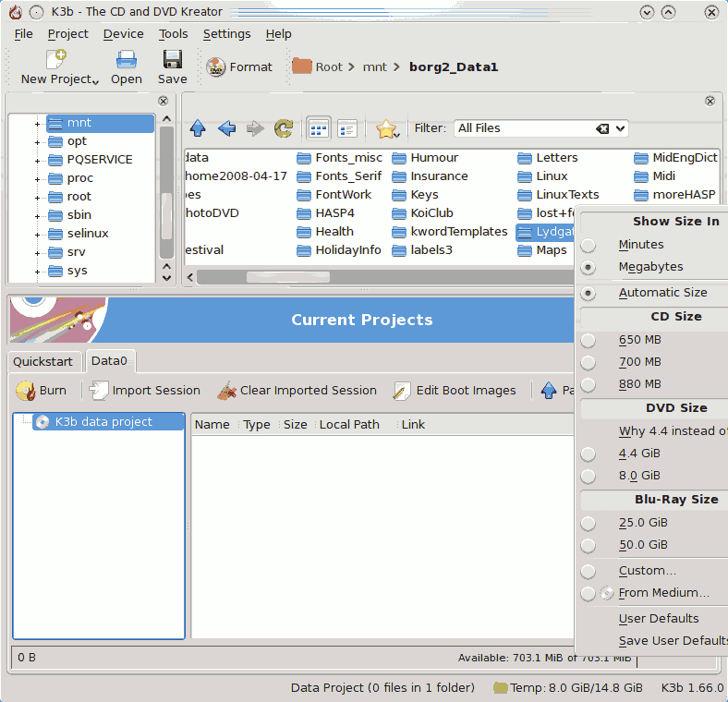Choose the 700 MB CD size

(x=588, y=362)
